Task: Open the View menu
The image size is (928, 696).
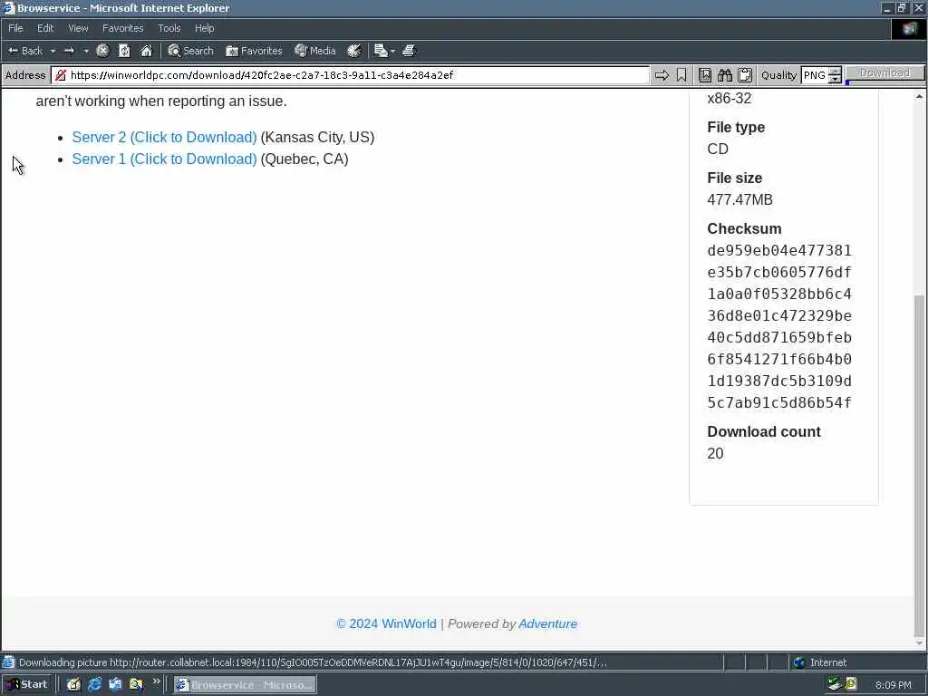Action: click(x=78, y=28)
